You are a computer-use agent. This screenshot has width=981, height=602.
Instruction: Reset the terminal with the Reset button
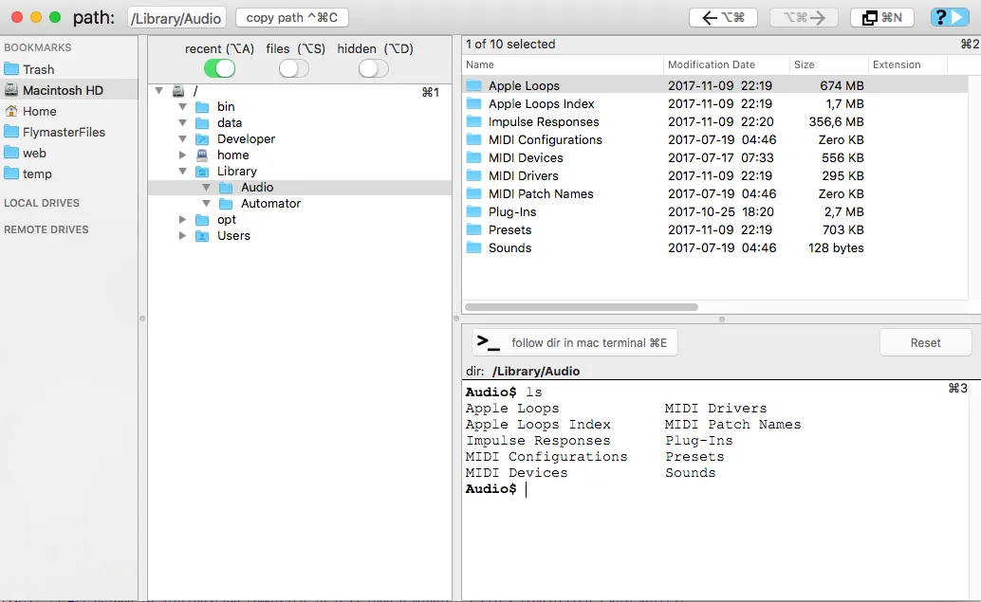point(925,341)
